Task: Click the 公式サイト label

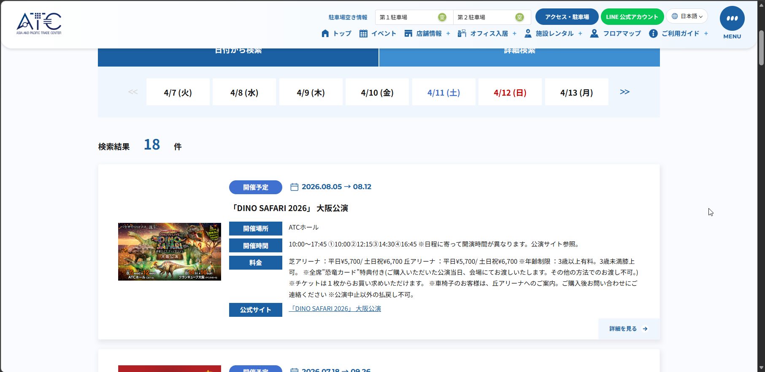Action: [x=256, y=310]
